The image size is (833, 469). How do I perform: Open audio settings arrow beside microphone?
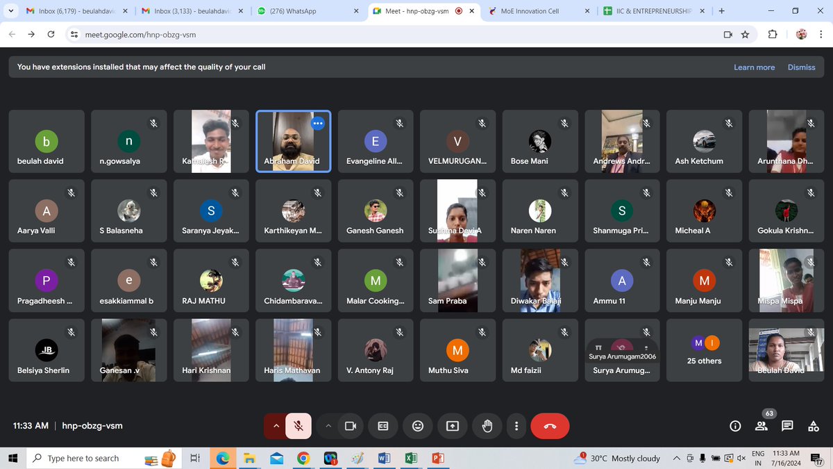[276, 426]
